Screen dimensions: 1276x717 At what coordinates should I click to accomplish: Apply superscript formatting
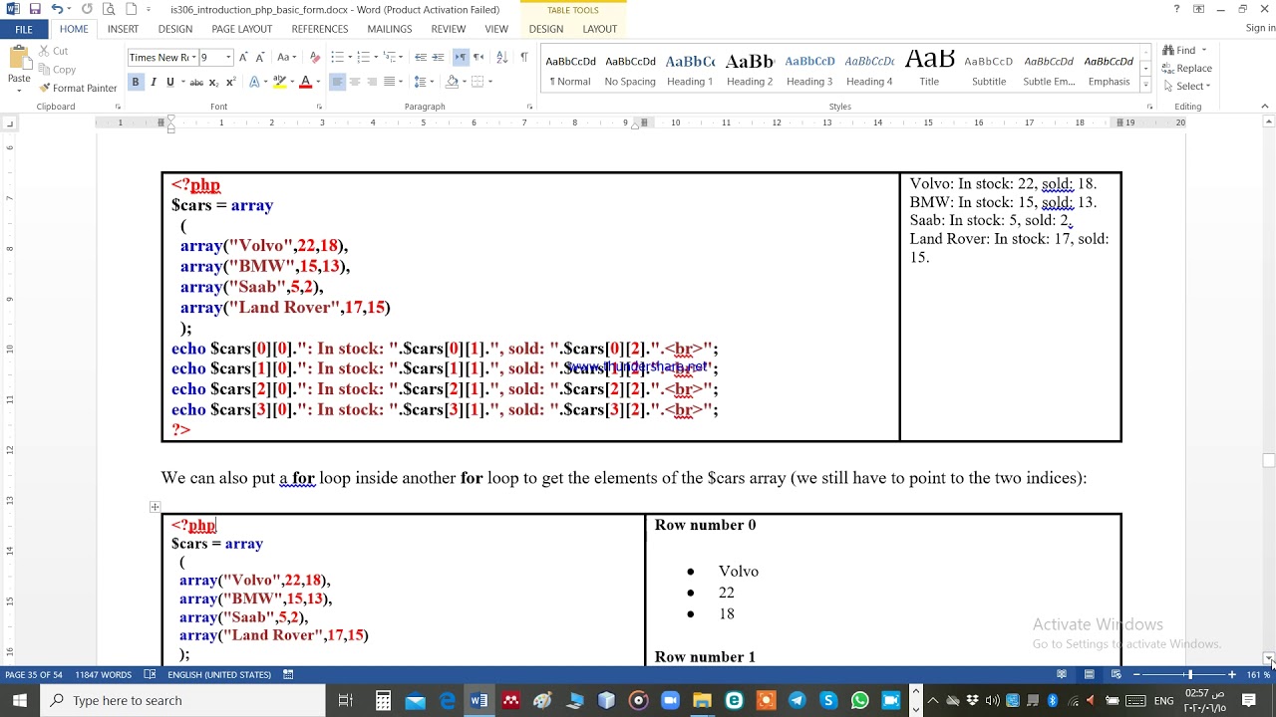tap(231, 82)
